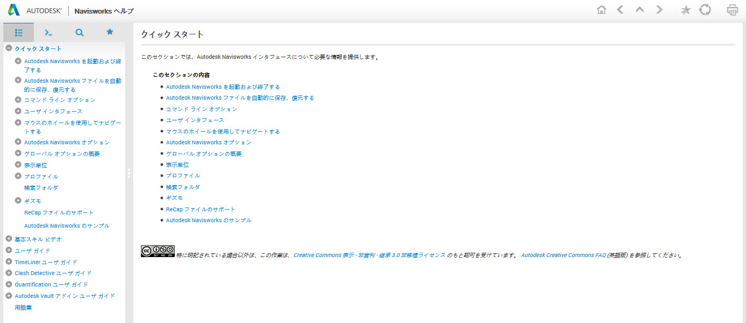Open content link Autodesk Navisworks のサンプル
Viewport: 746px width, 323px height.
pos(209,221)
